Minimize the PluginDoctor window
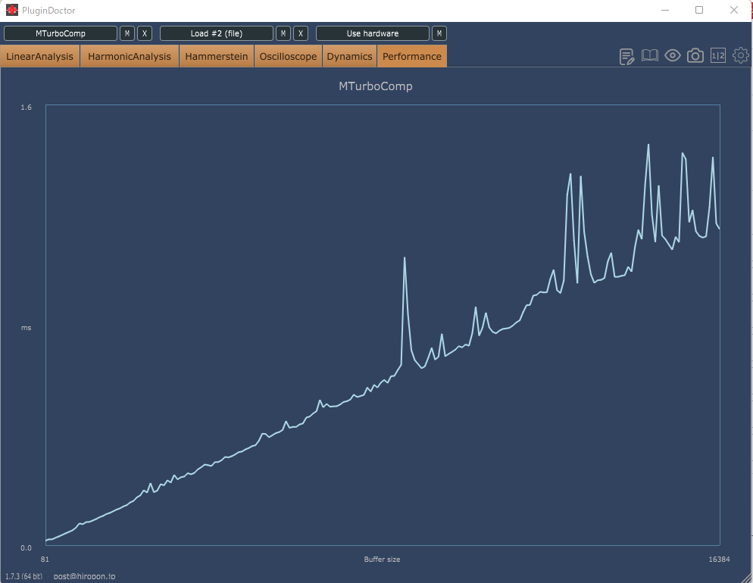 tap(665, 10)
